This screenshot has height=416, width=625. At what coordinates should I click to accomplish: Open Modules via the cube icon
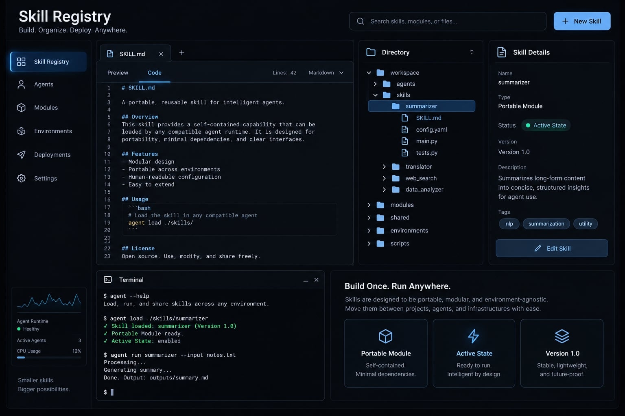(21, 108)
